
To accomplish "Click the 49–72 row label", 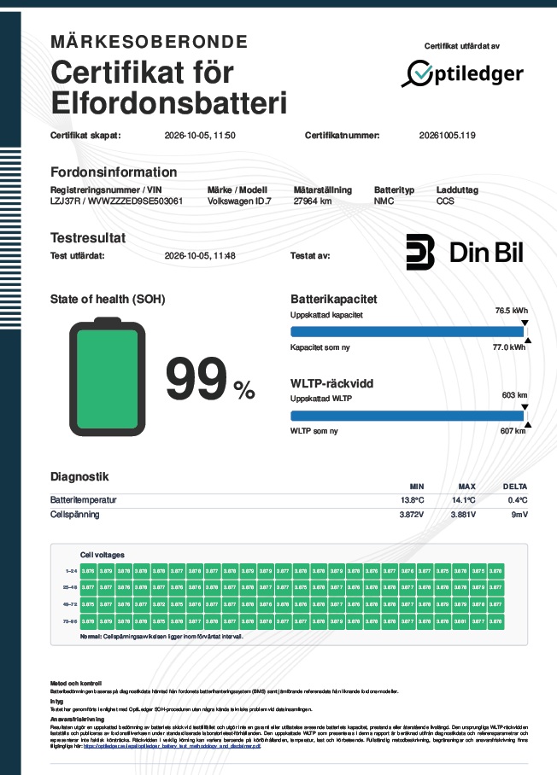I will pos(70,604).
